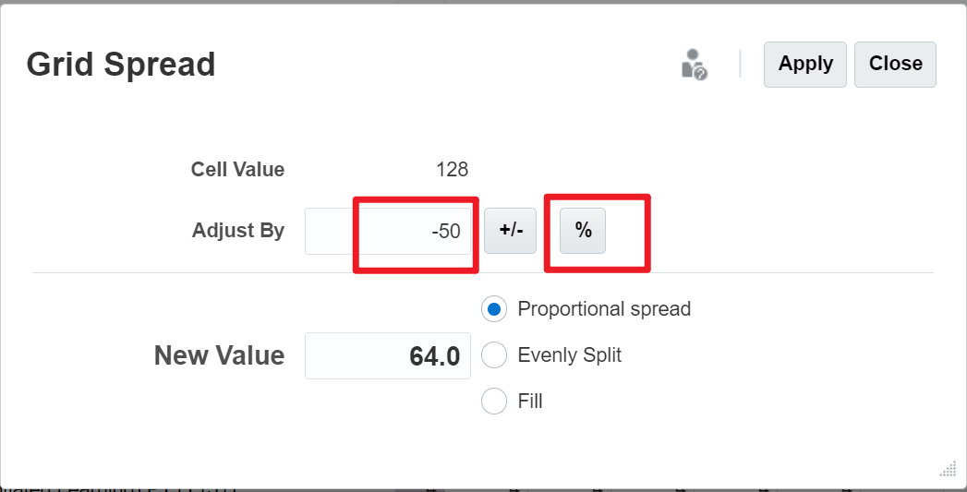The width and height of the screenshot is (967, 492).
Task: Switch adjustment to percent with % button
Action: tap(583, 231)
